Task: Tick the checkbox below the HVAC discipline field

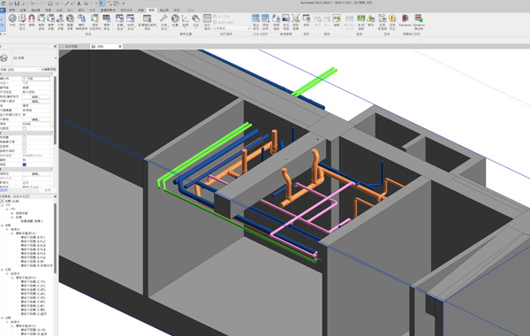Action: click(x=25, y=128)
